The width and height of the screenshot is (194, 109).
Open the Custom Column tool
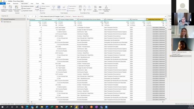[x=10, y=8]
